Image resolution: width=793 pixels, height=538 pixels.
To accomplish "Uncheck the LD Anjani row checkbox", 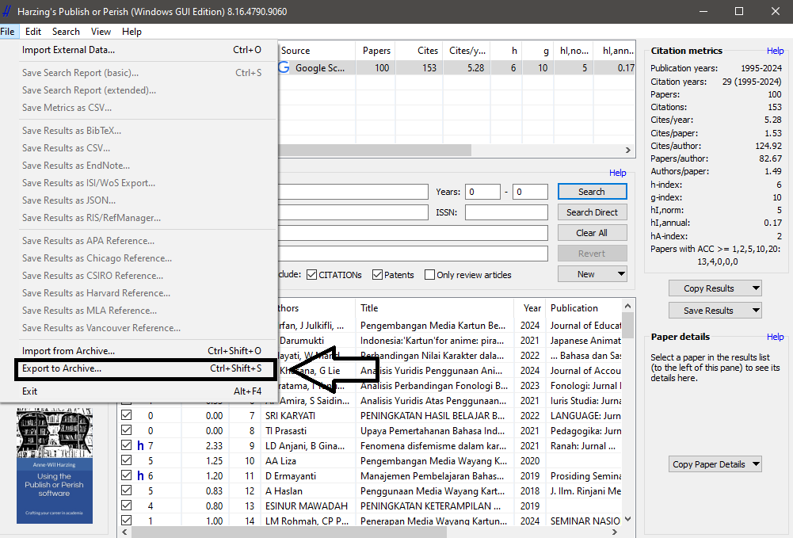I will (x=127, y=445).
